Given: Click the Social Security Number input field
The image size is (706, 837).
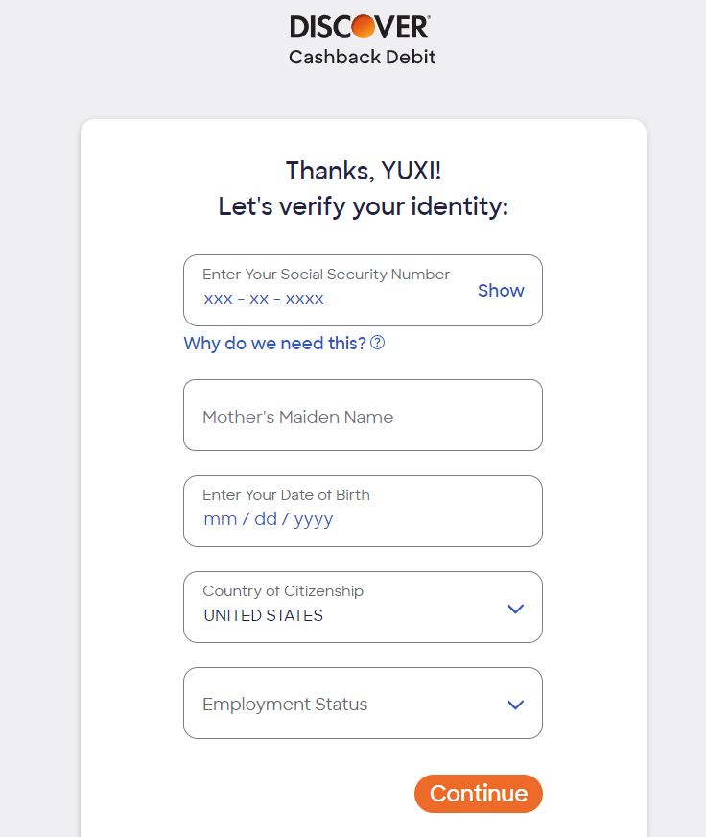Looking at the screenshot, I should (363, 291).
